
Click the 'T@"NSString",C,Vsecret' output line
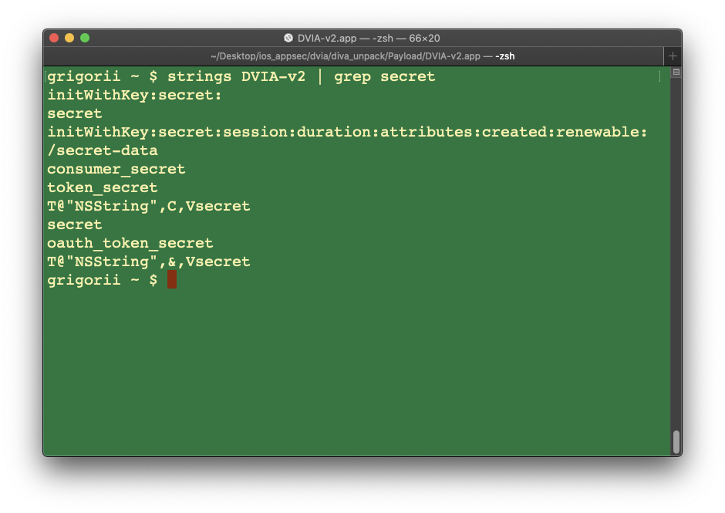pos(149,206)
